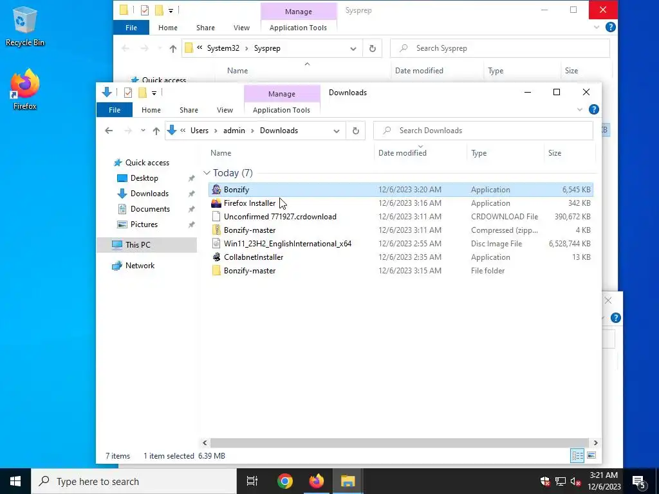Screen dimensions: 659x494
Task: Select the Unconfirmed 771927.crdownload file icon
Action: 216,217
